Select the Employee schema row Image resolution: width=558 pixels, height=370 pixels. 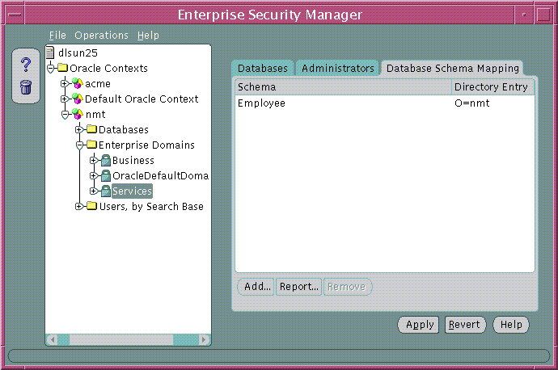(x=385, y=103)
